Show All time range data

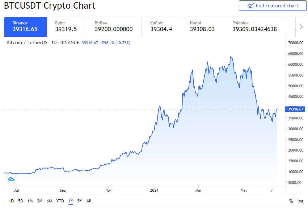[89, 201]
